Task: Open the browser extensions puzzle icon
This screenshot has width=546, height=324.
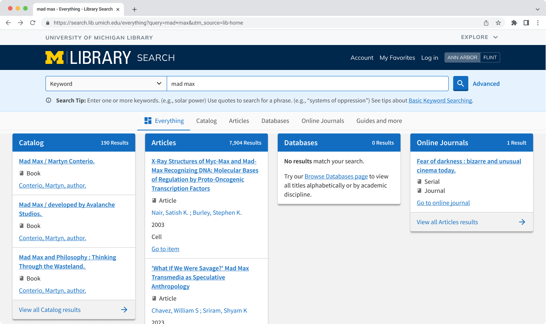Action: (514, 23)
